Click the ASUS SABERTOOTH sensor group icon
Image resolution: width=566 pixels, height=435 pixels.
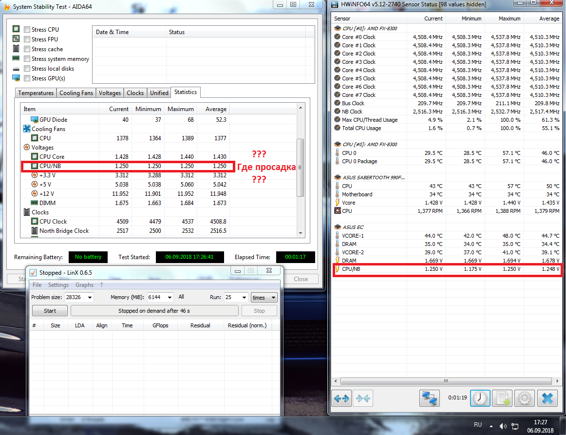coord(338,177)
